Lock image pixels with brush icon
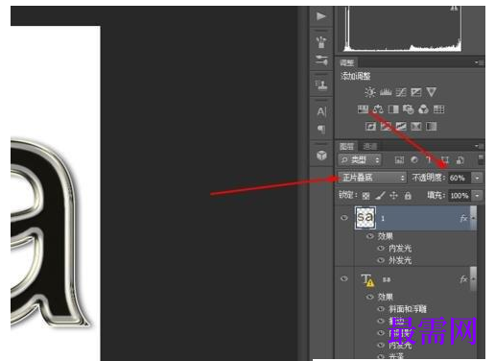 [380, 196]
